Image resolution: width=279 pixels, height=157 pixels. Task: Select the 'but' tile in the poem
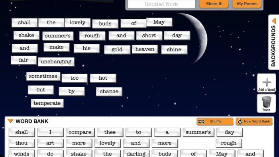click(41, 90)
